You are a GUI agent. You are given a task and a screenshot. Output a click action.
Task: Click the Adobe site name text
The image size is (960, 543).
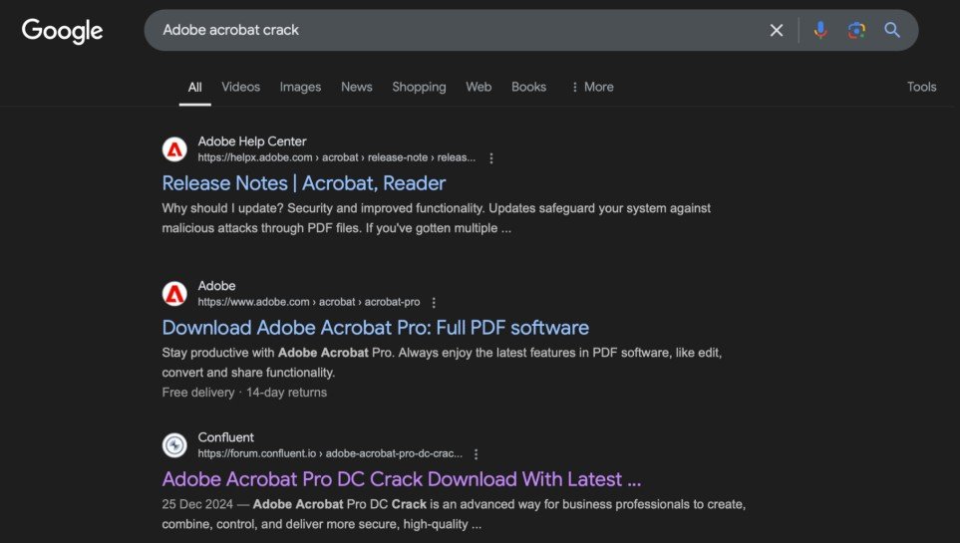(x=216, y=286)
